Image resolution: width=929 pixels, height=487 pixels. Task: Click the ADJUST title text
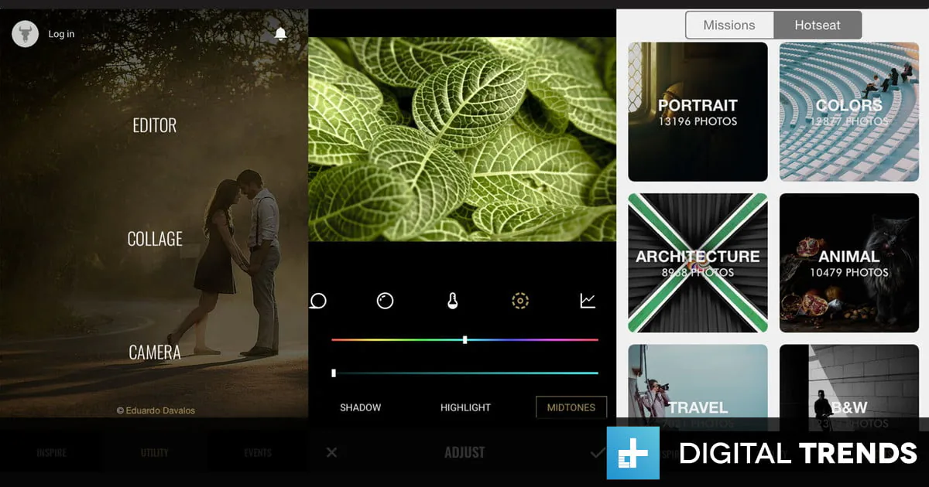click(464, 452)
